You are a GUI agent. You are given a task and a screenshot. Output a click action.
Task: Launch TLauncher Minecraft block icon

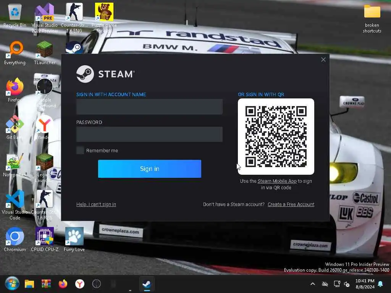pos(44,53)
